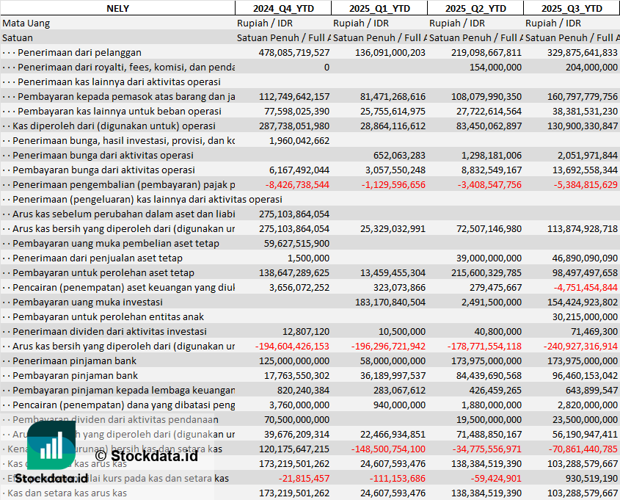The height and width of the screenshot is (500, 620).
Task: Select cell value 12,807,120
Action: click(x=306, y=330)
